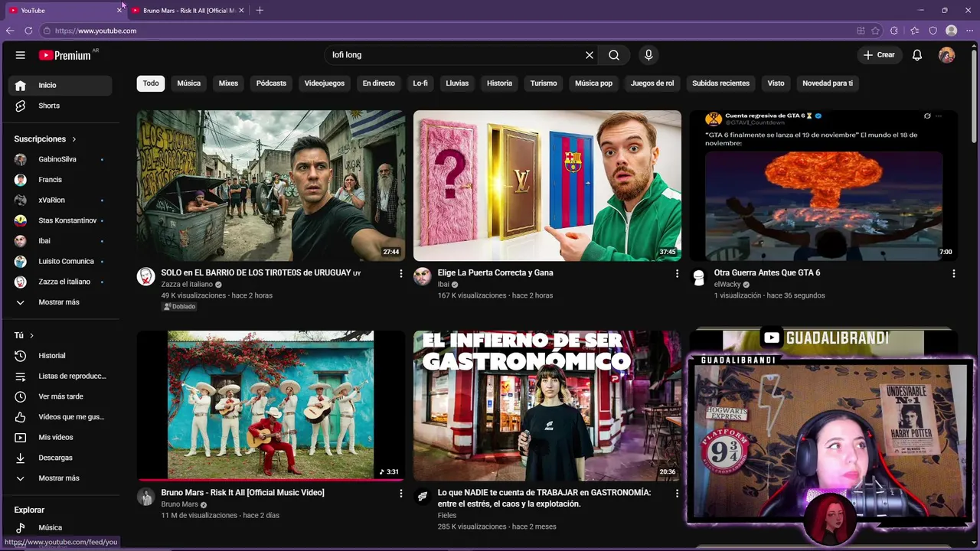Open the hamburger guide menu
Viewport: 980px width, 551px height.
[21, 55]
